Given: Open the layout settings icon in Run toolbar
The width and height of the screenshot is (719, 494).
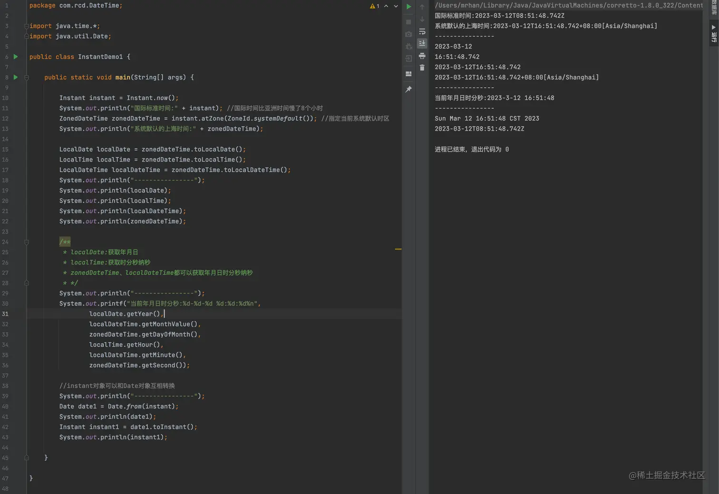Looking at the screenshot, I should (x=408, y=74).
